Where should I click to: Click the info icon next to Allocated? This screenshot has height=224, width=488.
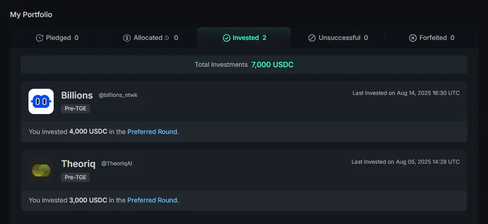coord(167,38)
